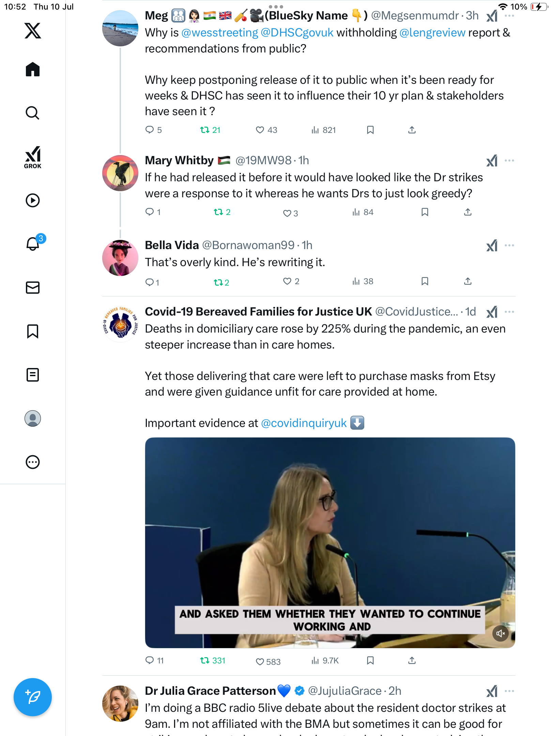Open more options on Mary Whitby's post

tap(509, 160)
